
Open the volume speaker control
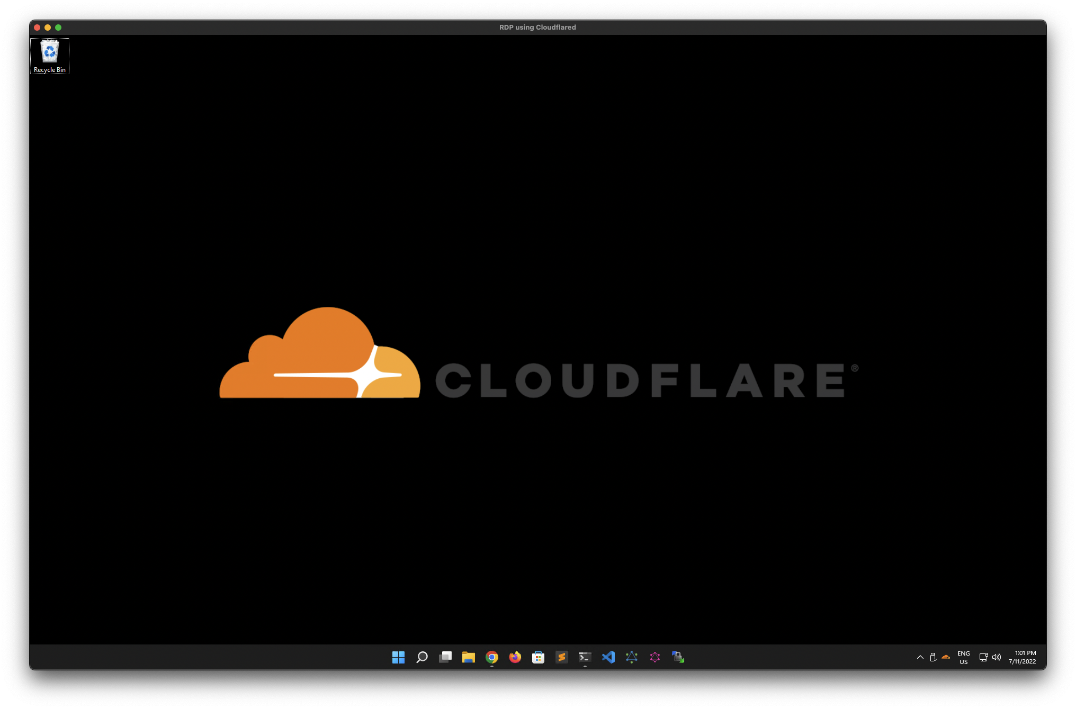[x=997, y=657]
